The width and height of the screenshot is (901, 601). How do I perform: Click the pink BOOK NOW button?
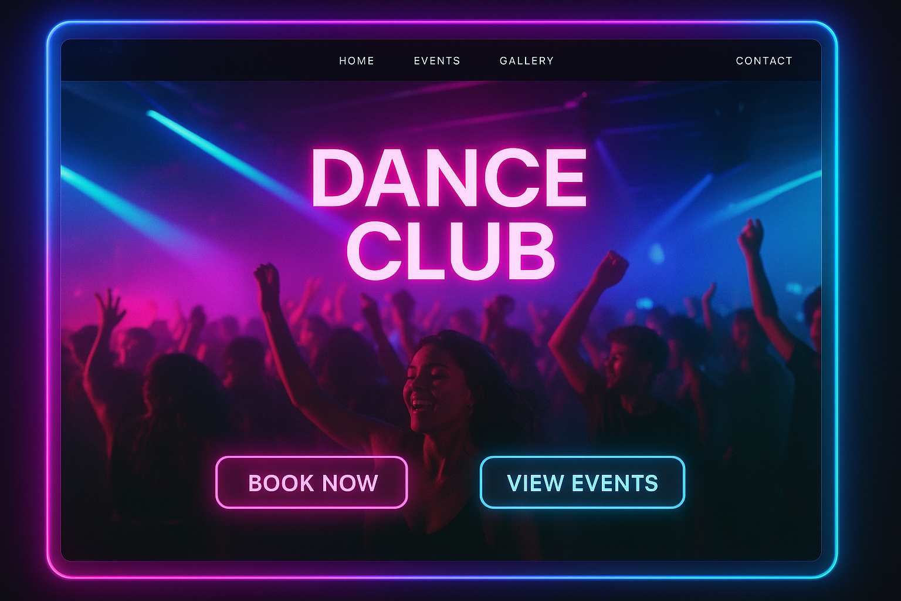[x=311, y=482]
